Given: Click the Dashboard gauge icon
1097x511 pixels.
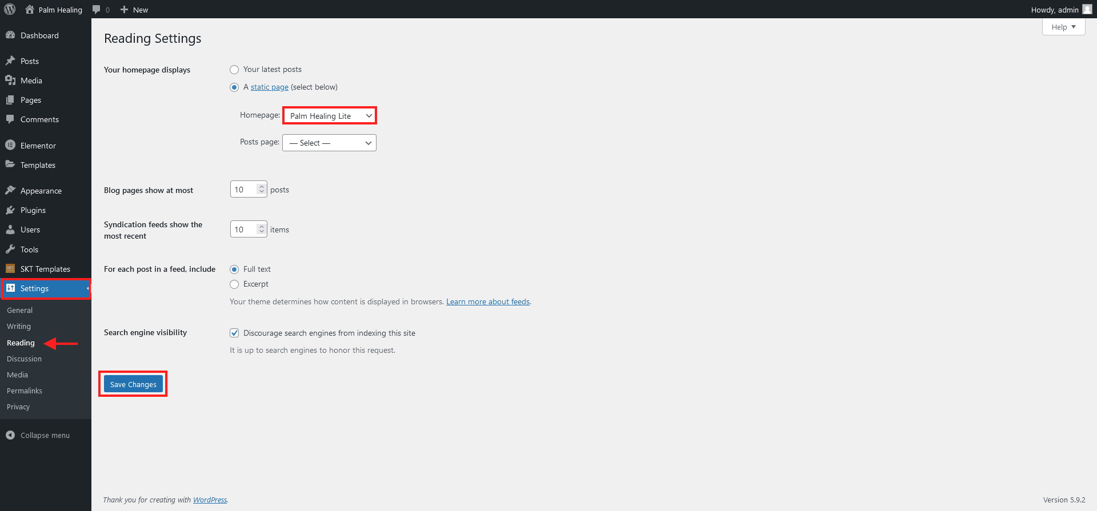Looking at the screenshot, I should [x=10, y=35].
